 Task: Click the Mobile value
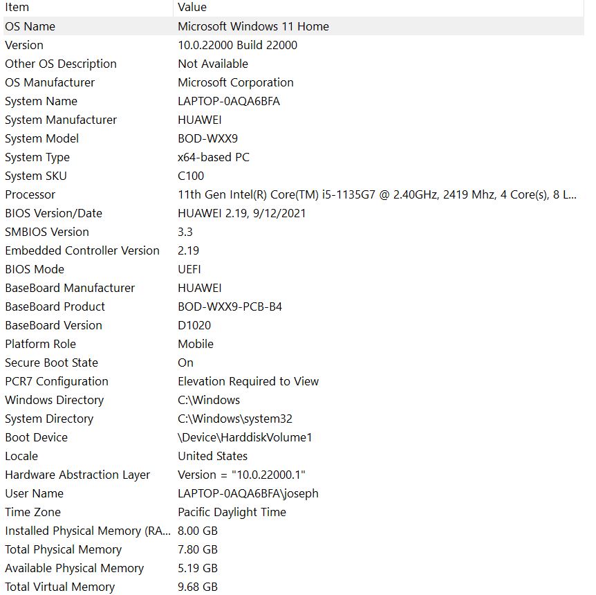[196, 344]
